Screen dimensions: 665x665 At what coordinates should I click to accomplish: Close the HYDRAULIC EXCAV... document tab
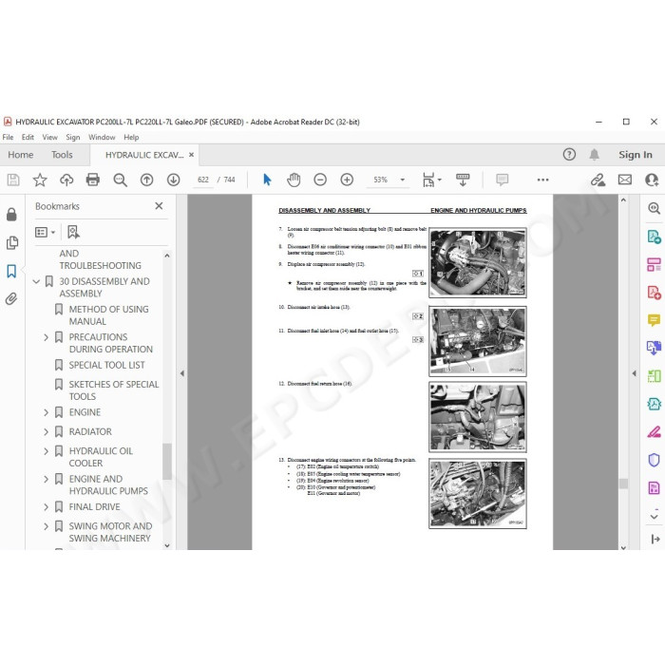click(191, 155)
